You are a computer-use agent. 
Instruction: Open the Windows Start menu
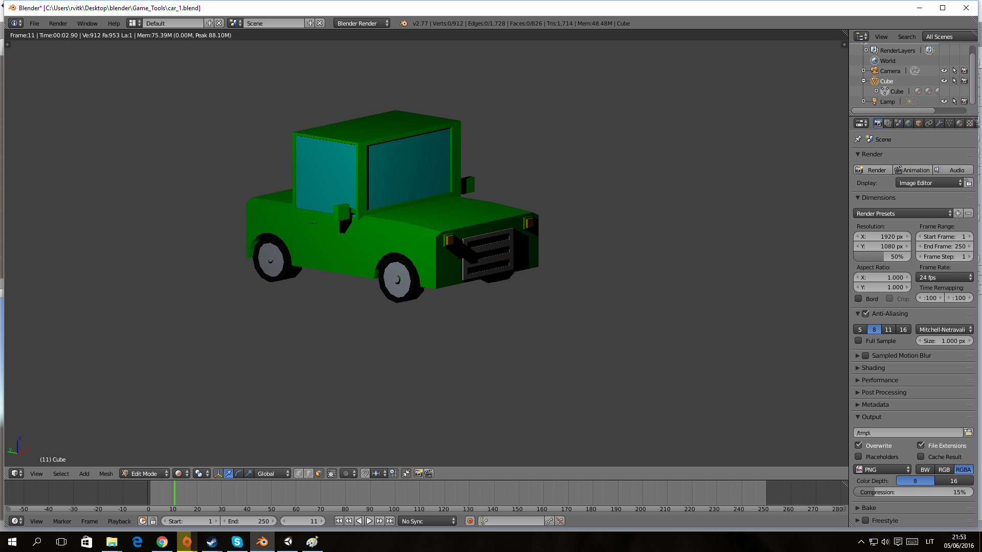click(12, 542)
